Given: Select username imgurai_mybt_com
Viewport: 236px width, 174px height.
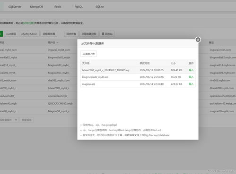Looking at the screenshot, I should pyautogui.click(x=59, y=50).
